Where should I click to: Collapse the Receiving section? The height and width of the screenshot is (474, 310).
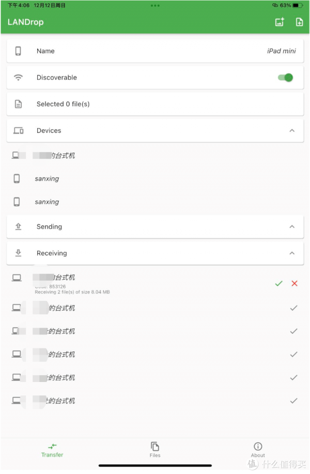click(292, 253)
